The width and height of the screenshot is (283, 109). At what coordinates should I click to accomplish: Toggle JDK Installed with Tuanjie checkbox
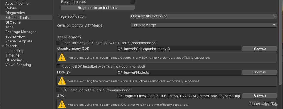point(58,90)
